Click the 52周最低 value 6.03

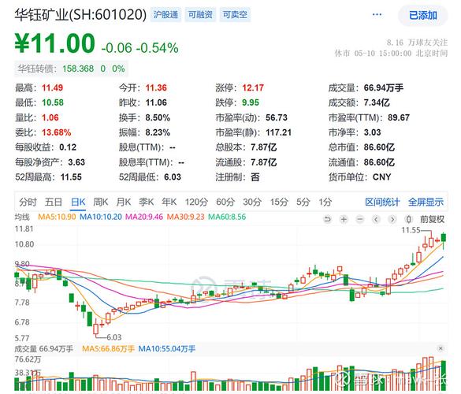(173, 177)
